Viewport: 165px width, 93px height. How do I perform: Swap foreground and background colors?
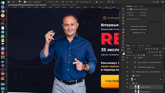coord(124,50)
